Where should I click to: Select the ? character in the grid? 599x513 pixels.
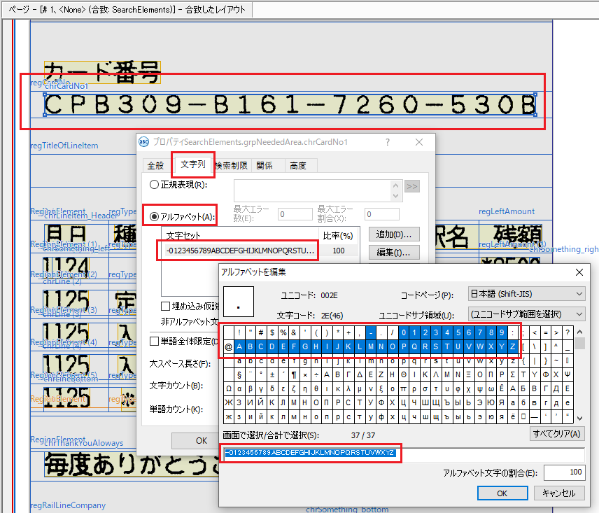click(x=568, y=332)
